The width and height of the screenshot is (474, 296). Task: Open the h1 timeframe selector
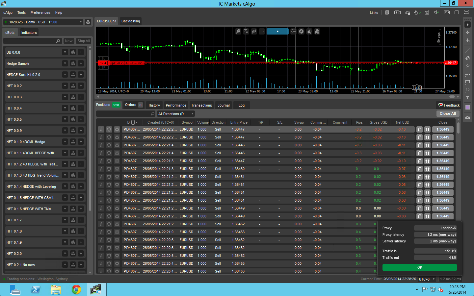click(x=262, y=32)
